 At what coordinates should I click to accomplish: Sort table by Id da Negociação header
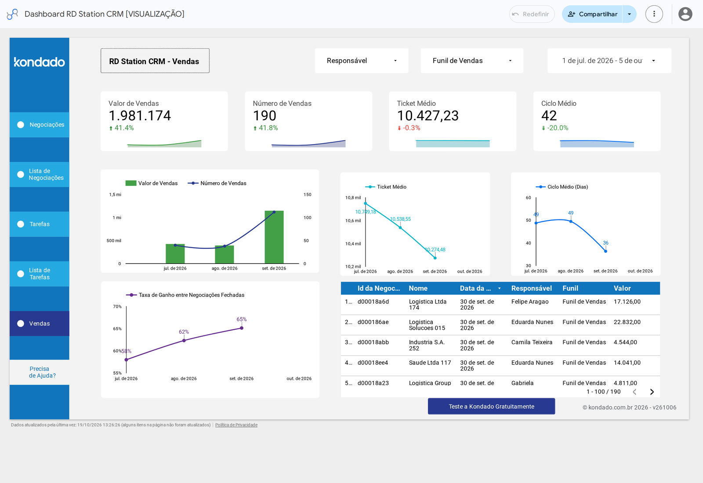click(x=379, y=288)
